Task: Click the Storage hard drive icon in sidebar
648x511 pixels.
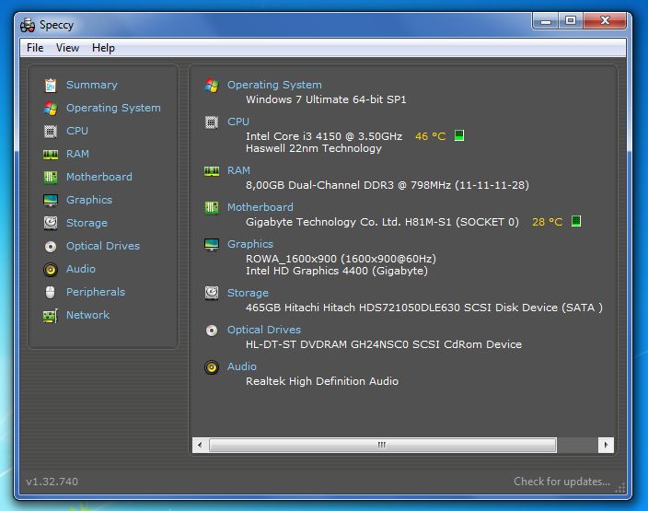Action: pos(51,223)
